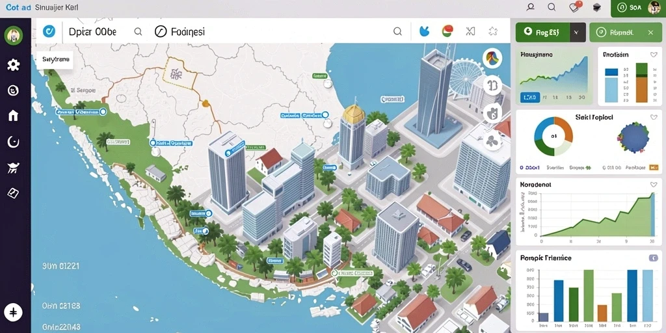Click the orange pin marker on map route
Image resolution: width=666 pixels, height=333 pixels.
click(x=206, y=103)
